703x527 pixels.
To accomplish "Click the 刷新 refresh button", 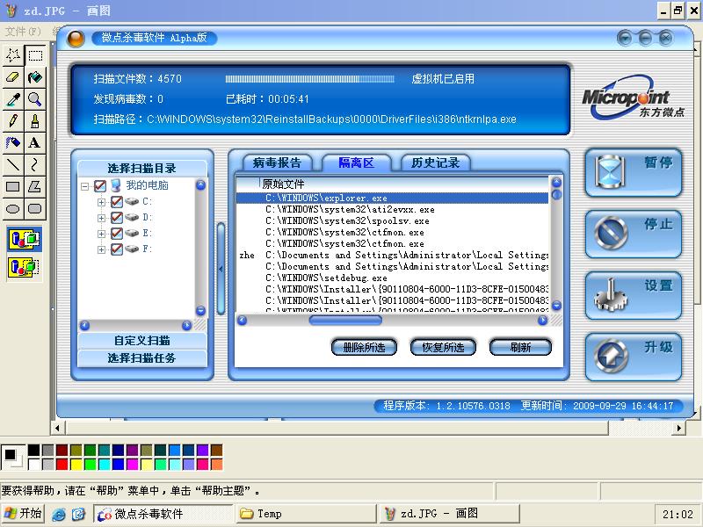I will pyautogui.click(x=520, y=347).
